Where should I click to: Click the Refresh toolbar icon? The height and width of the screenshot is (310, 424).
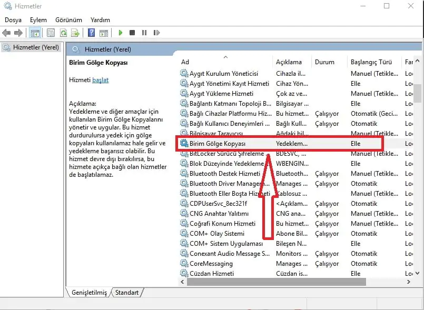[x=63, y=33]
